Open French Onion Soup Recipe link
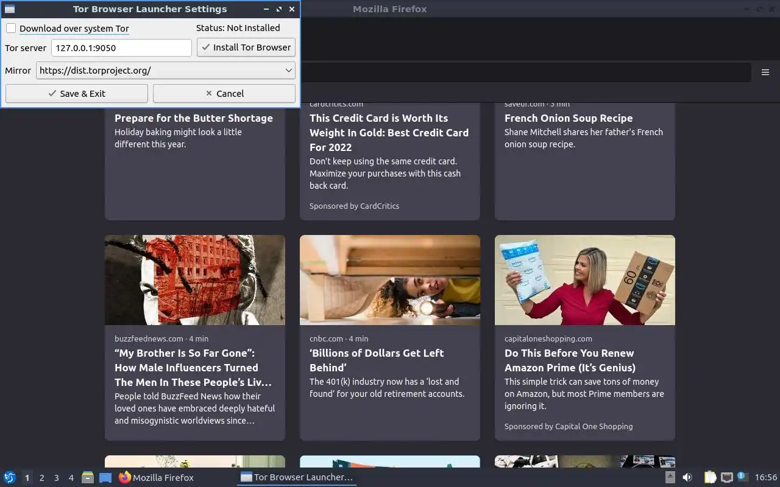The image size is (780, 487). coord(569,118)
